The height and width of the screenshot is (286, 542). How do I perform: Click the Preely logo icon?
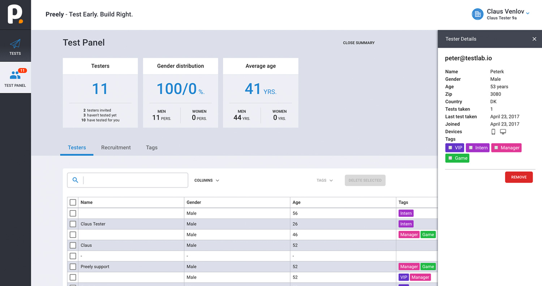point(15,15)
